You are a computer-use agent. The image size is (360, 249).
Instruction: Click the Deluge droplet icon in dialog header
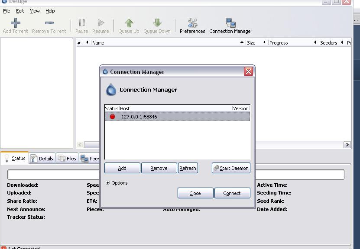pos(111,89)
